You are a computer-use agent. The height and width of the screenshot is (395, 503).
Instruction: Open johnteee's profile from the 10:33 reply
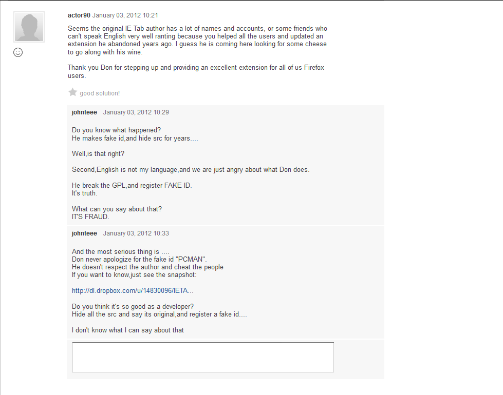(x=84, y=233)
